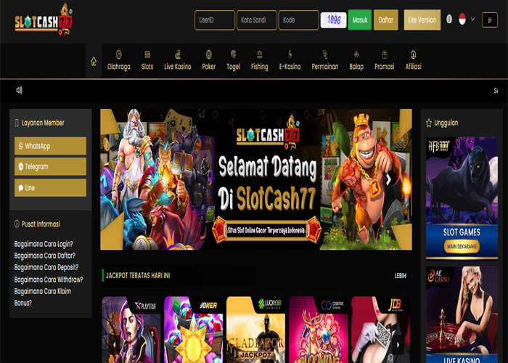Focus the Kode captcha input field
508x363 pixels.
click(x=298, y=20)
